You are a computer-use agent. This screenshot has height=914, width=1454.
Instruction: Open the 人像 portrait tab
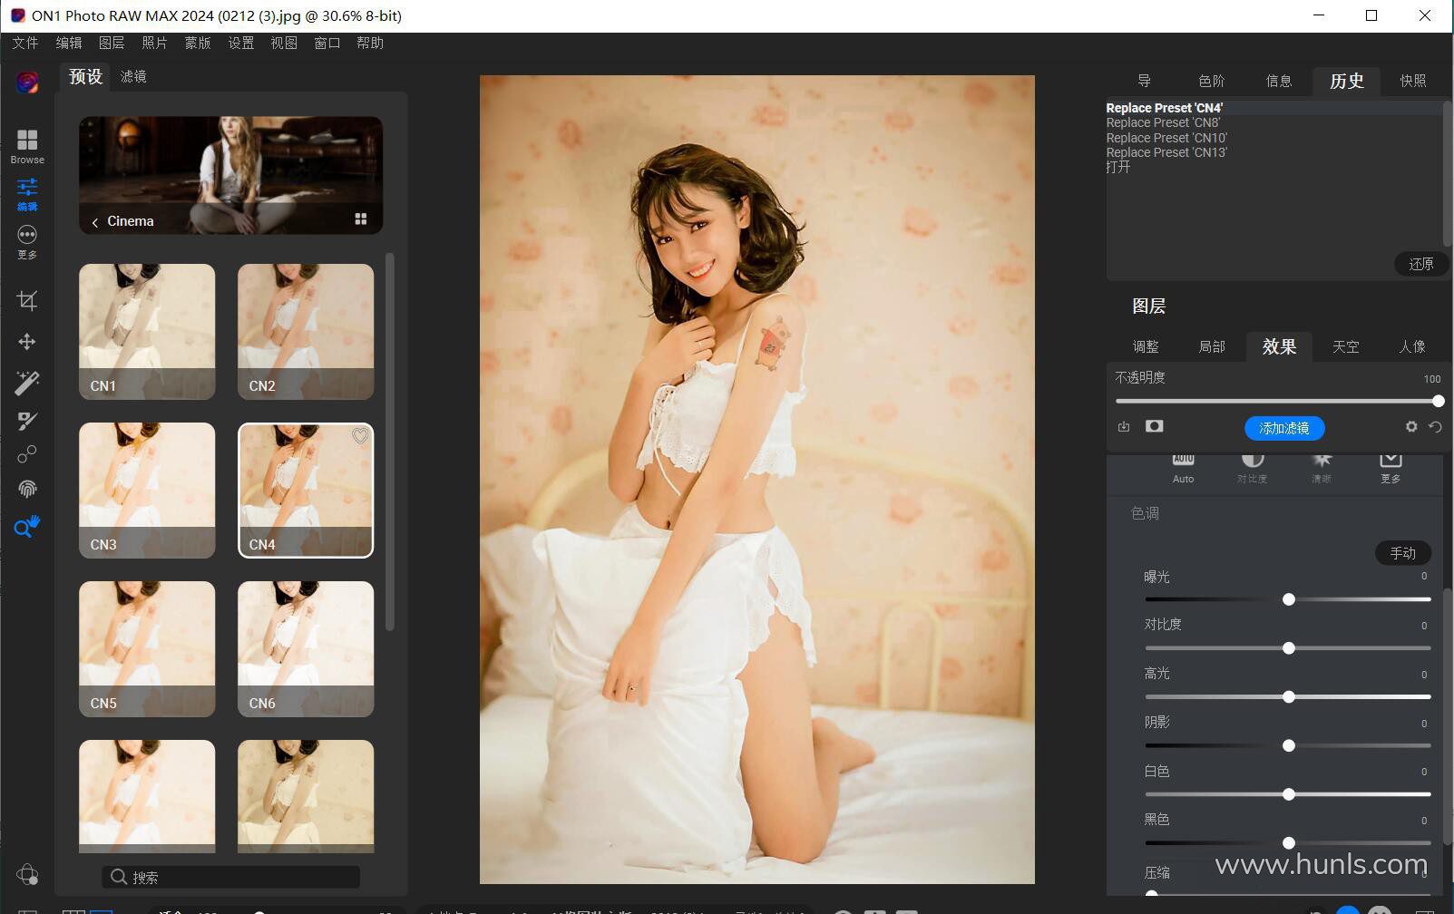tap(1412, 346)
